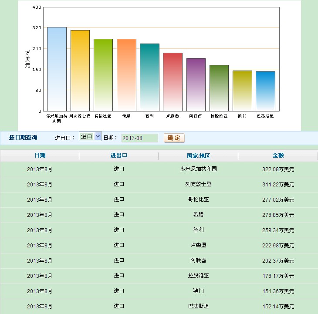Sort by the 日期 column header
This screenshot has height=314, width=318.
40,155
